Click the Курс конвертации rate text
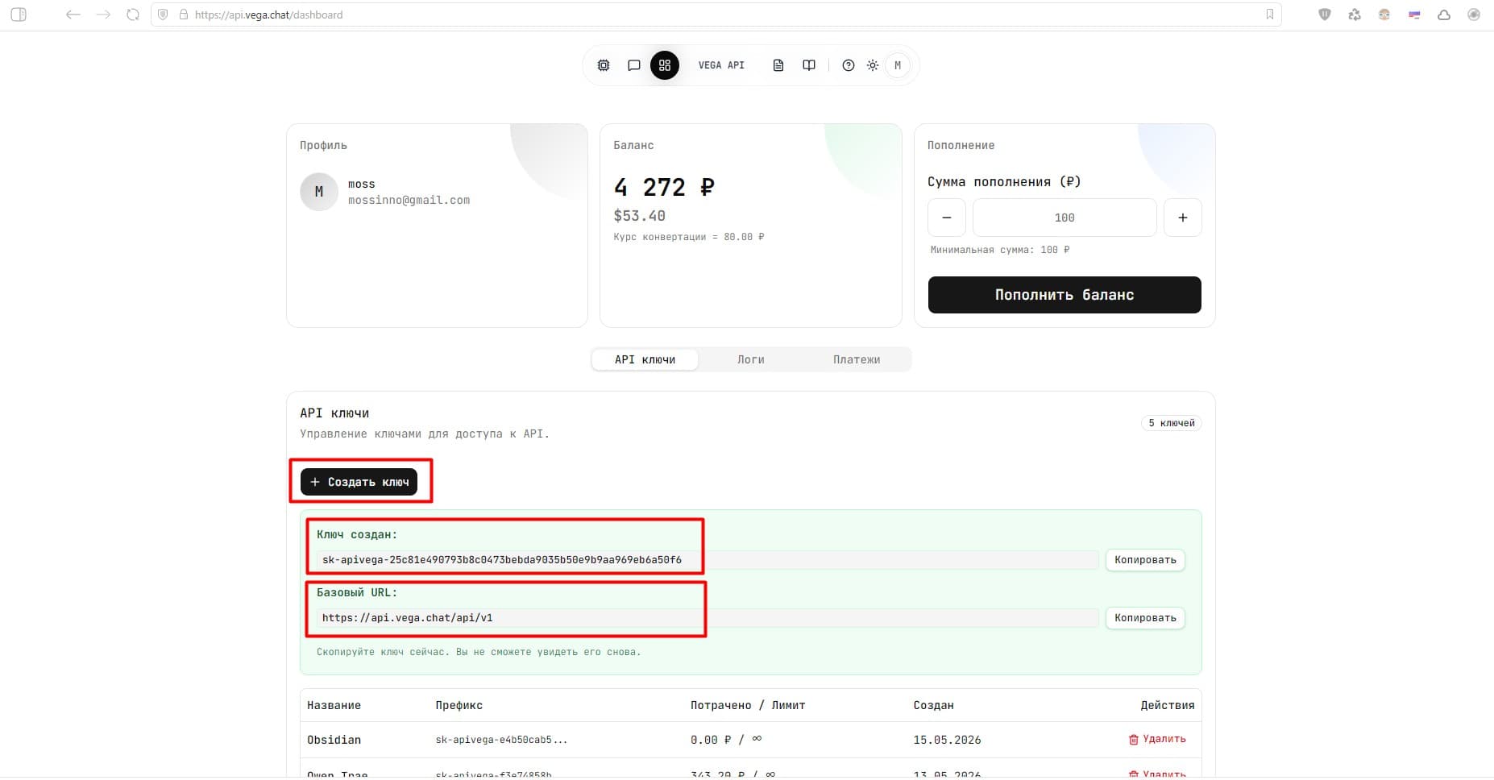The height and width of the screenshot is (780, 1494). [x=689, y=237]
